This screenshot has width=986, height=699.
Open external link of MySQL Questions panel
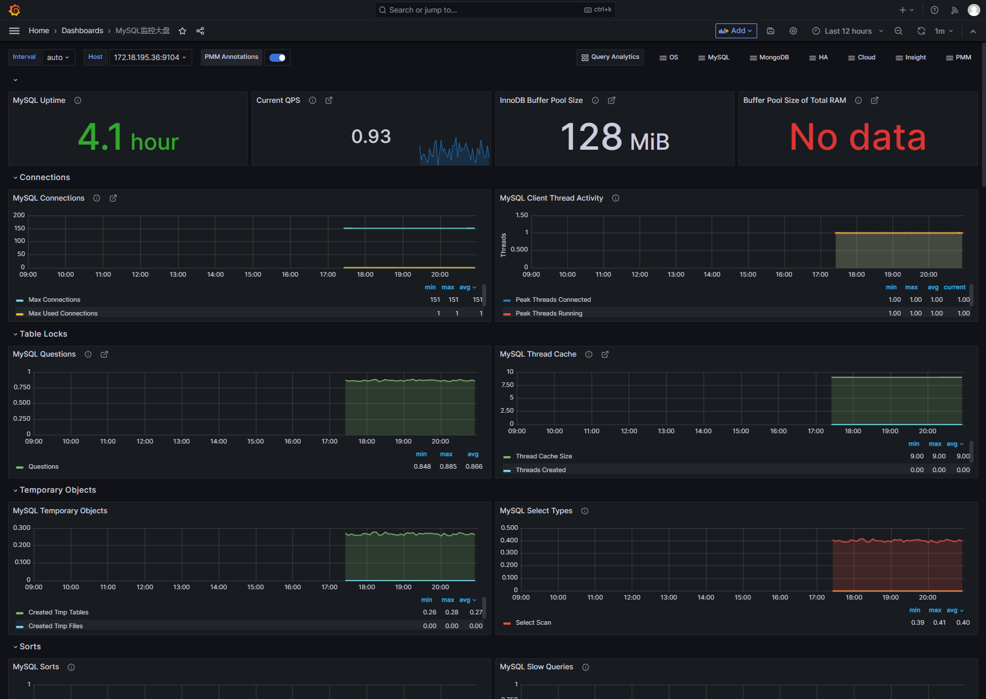pos(104,354)
